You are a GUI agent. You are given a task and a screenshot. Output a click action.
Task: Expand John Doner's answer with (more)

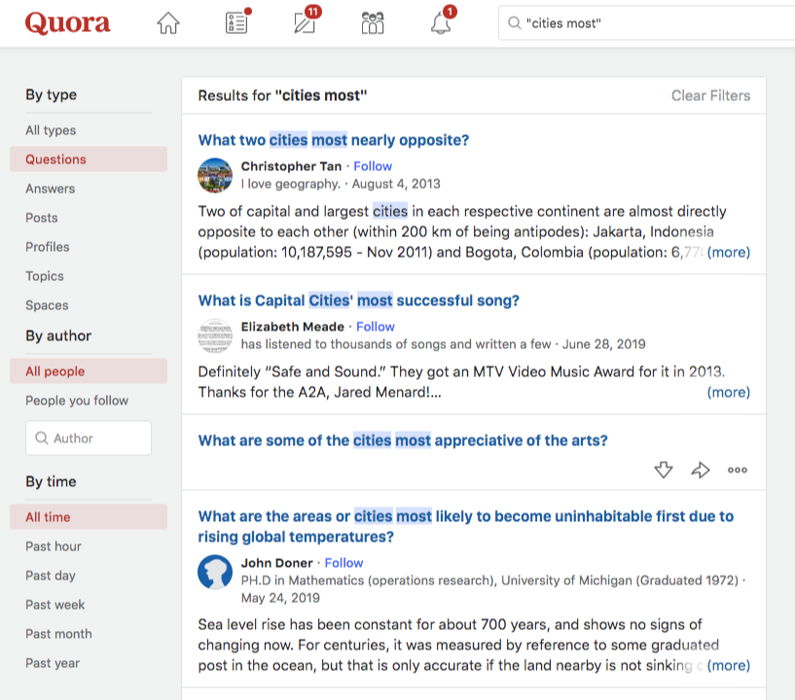point(729,665)
